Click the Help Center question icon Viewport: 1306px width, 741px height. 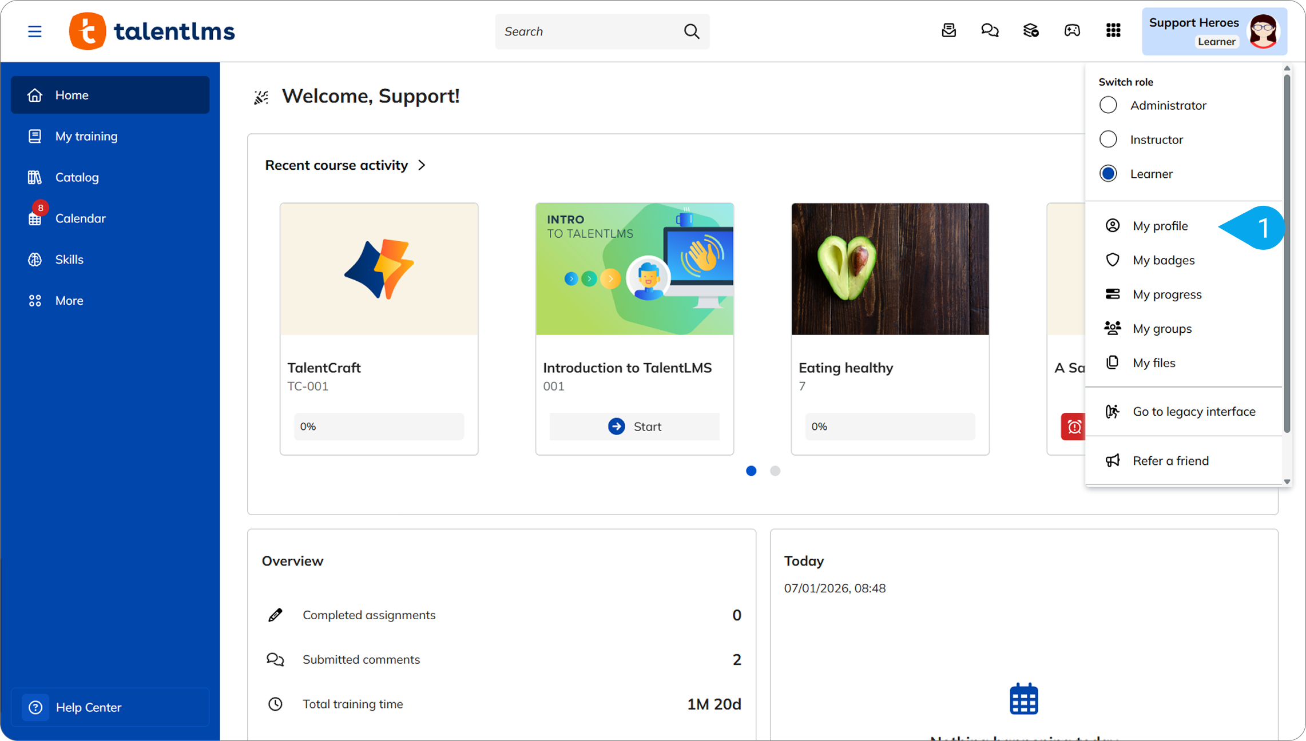pyautogui.click(x=35, y=707)
